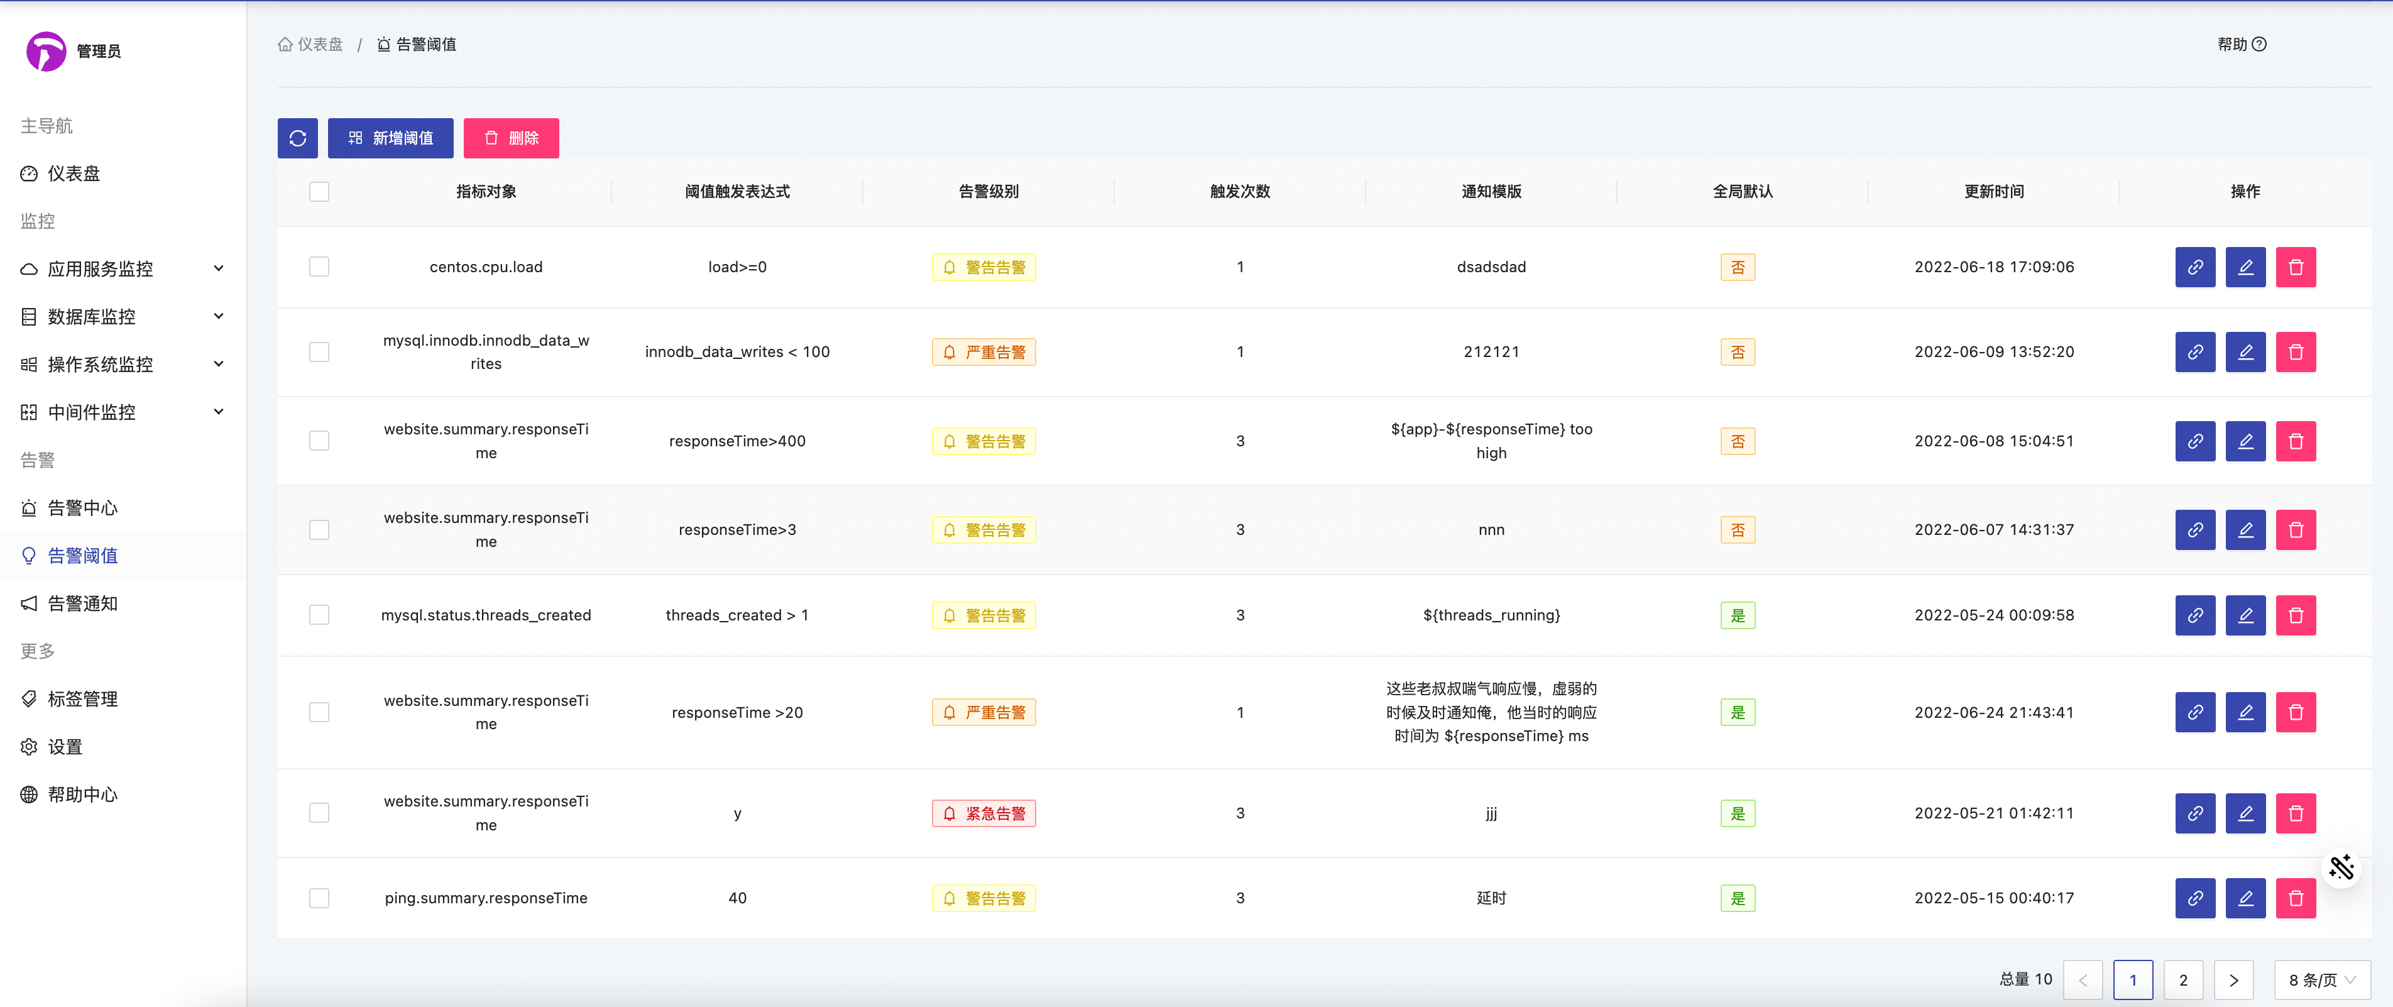Open 帮助中心 in the sidebar

click(x=123, y=795)
